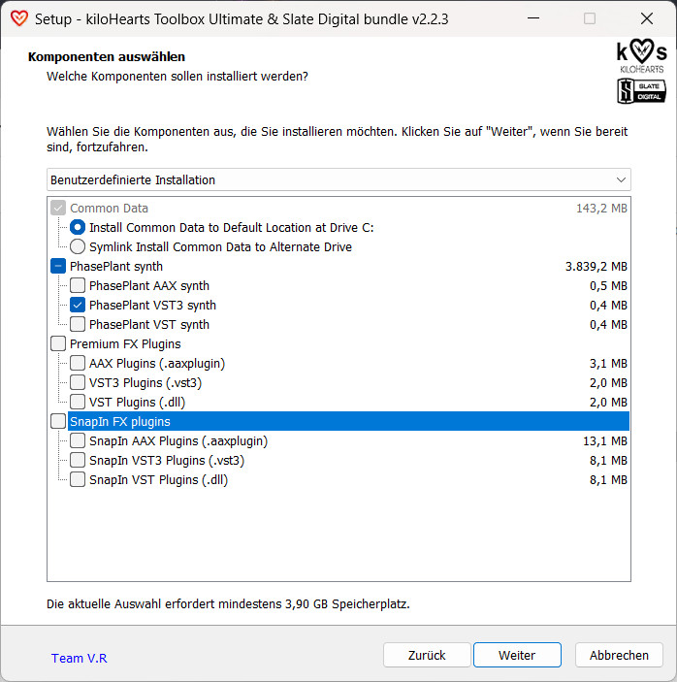Open the Benutzerdefinierte Installation dropdown
The height and width of the screenshot is (682, 677).
(338, 179)
